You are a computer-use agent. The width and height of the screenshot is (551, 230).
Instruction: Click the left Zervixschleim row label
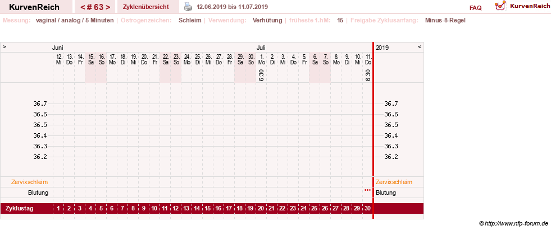click(x=30, y=182)
